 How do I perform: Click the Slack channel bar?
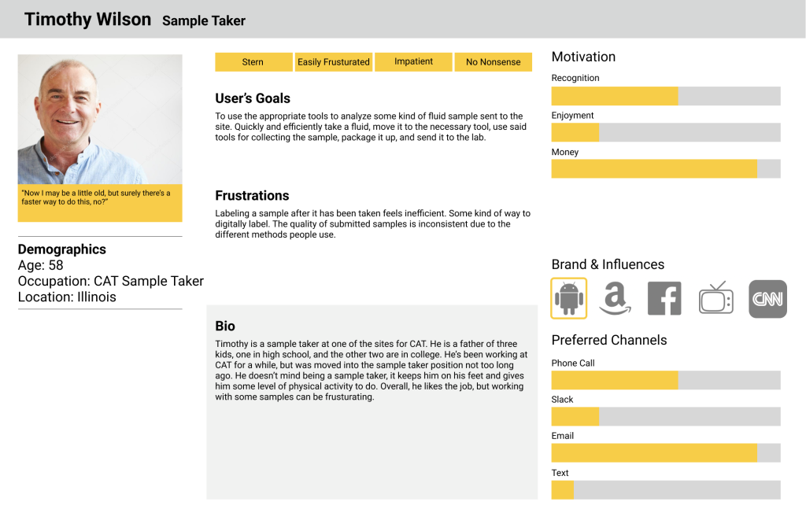(x=666, y=416)
